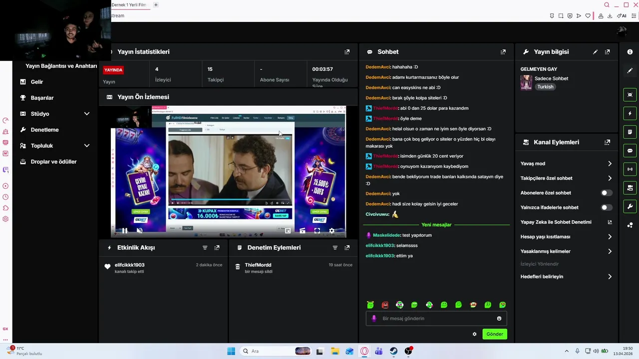Pause the stream preview playback

(125, 231)
